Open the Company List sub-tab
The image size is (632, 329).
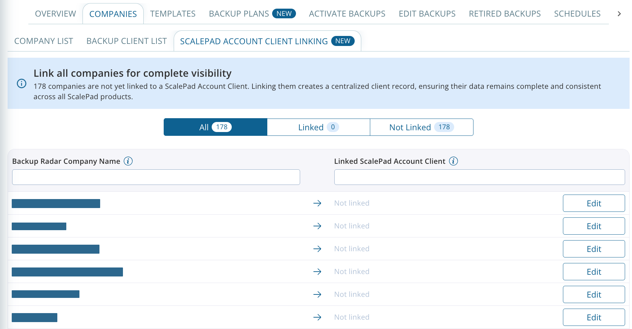43,41
